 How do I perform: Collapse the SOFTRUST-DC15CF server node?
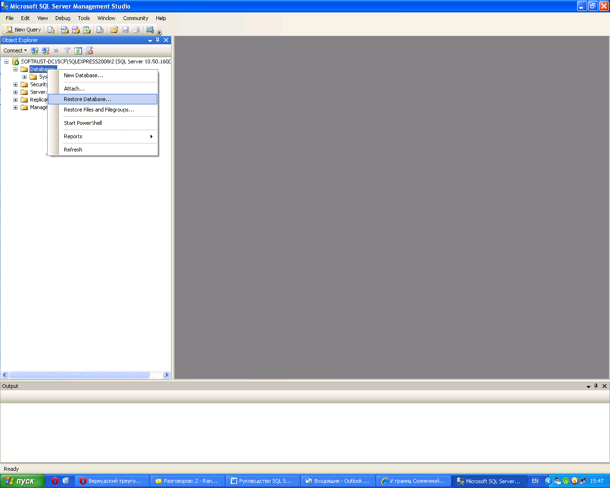click(6, 61)
